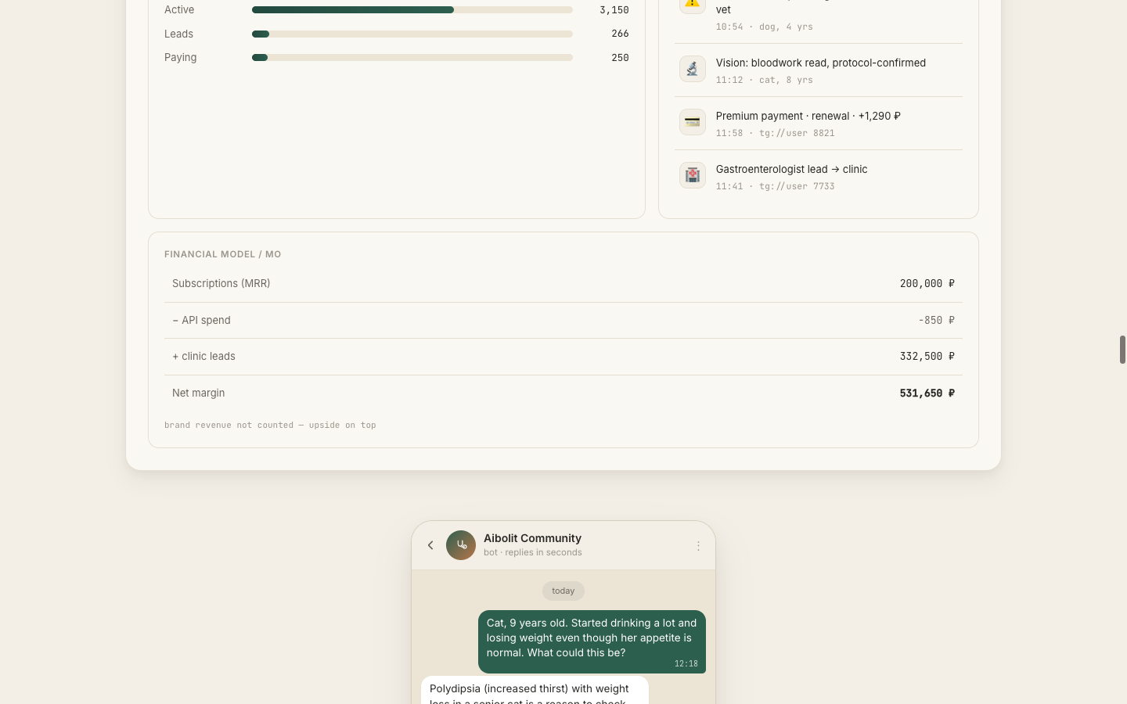Open the Aibolit Community chat title
This screenshot has height=704, width=1127.
[532, 538]
